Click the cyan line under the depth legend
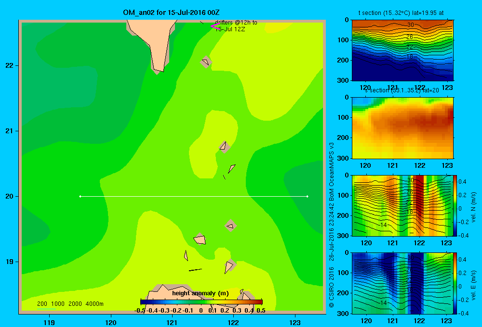The image size is (482, 327). [46, 309]
